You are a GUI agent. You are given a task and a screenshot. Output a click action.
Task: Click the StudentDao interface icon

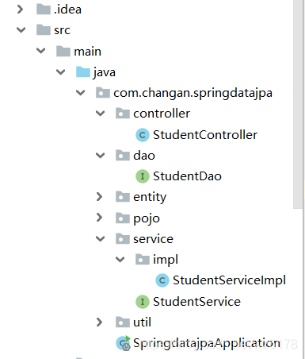pos(143,176)
